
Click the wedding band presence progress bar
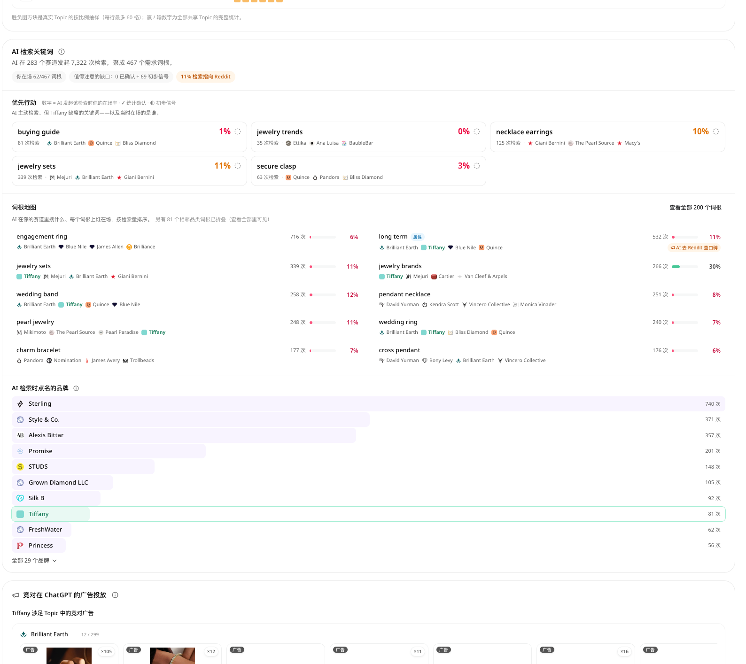(323, 295)
